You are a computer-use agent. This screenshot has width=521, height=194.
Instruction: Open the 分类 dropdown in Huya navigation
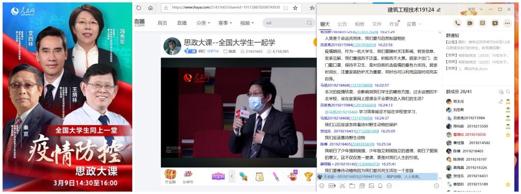tap(203, 23)
